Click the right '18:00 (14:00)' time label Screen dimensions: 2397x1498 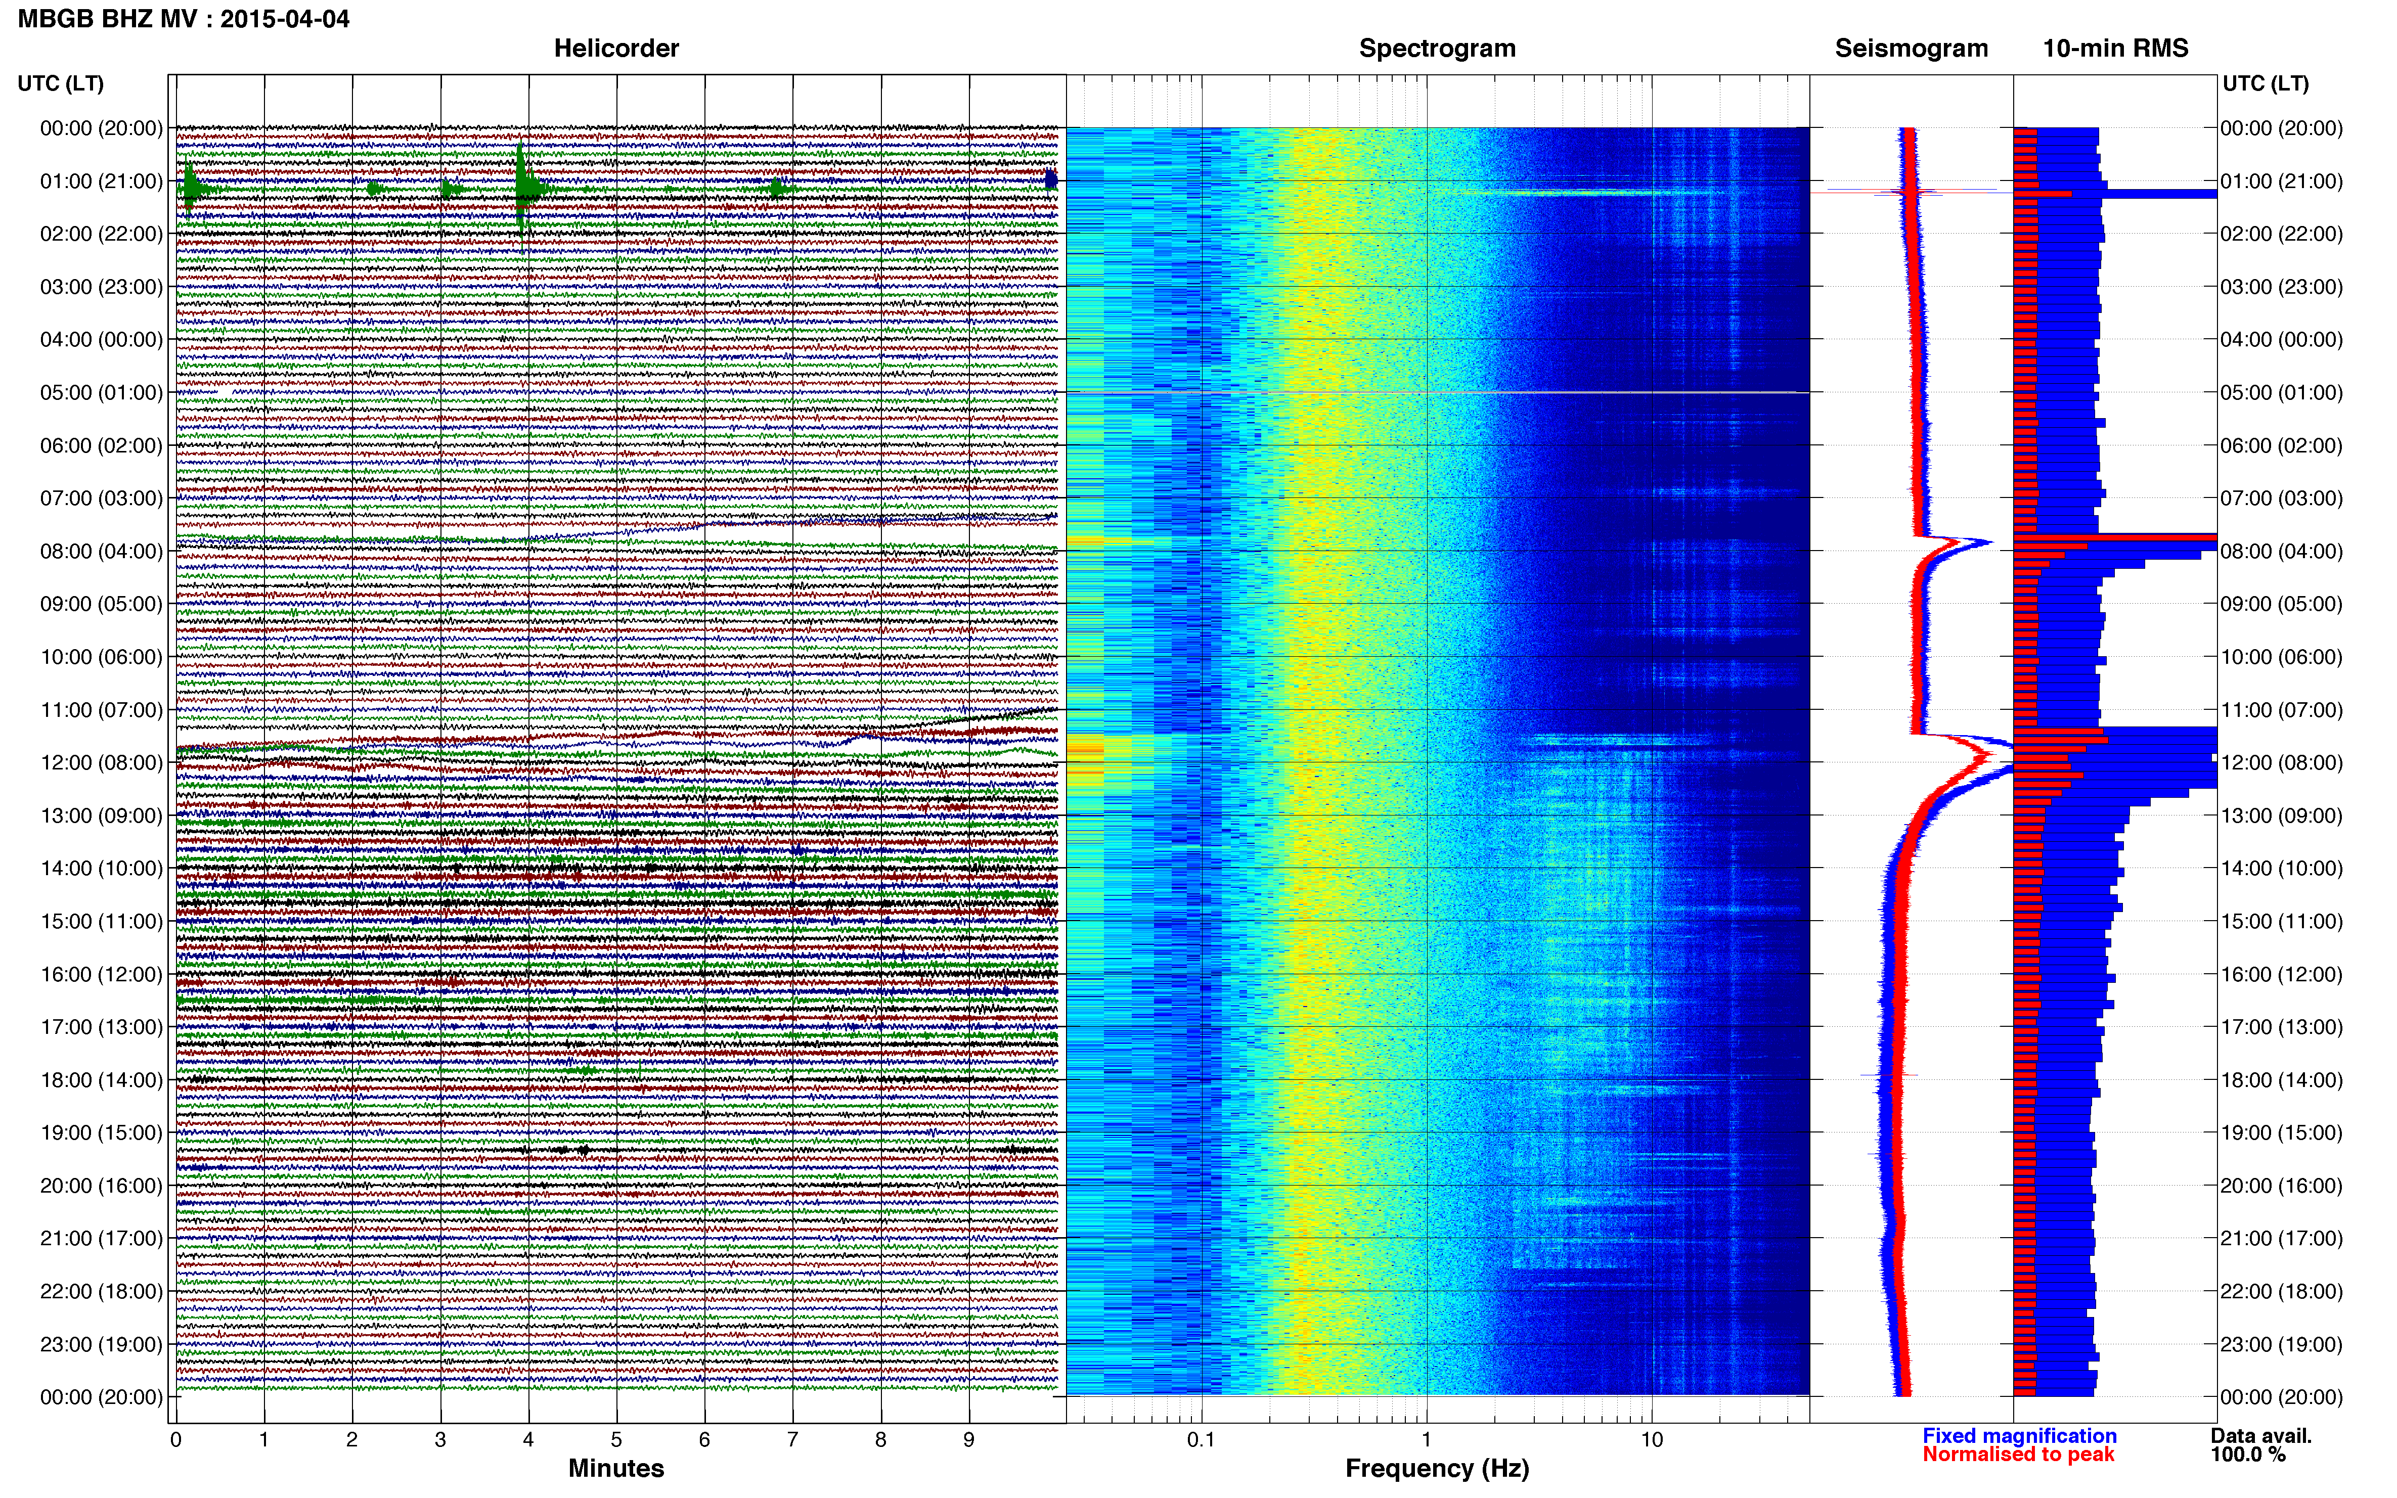point(2281,1080)
